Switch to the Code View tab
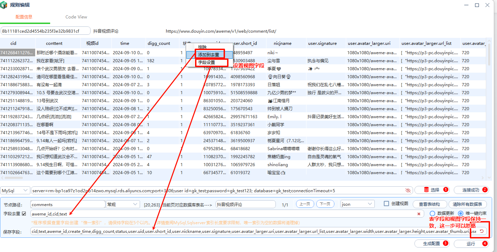497x252 pixels. click(x=76, y=17)
